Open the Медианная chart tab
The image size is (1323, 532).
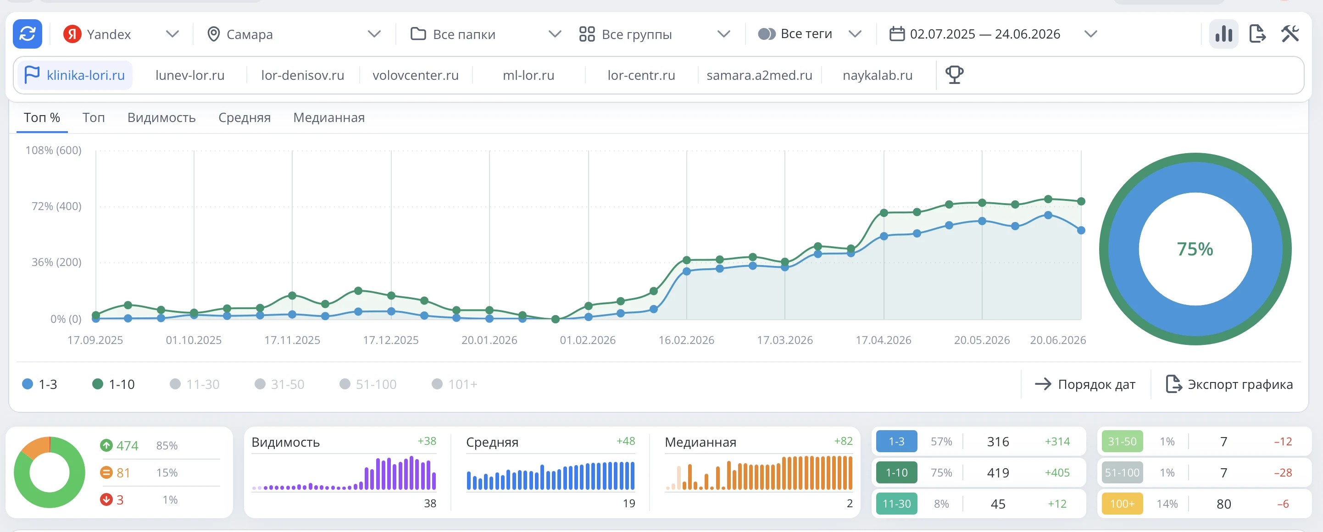click(x=329, y=117)
